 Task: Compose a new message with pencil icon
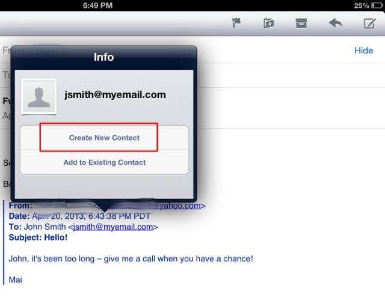[x=369, y=23]
